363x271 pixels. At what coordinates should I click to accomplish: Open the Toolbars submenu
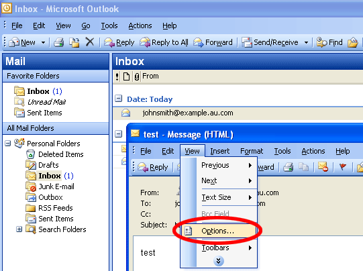pos(219,248)
